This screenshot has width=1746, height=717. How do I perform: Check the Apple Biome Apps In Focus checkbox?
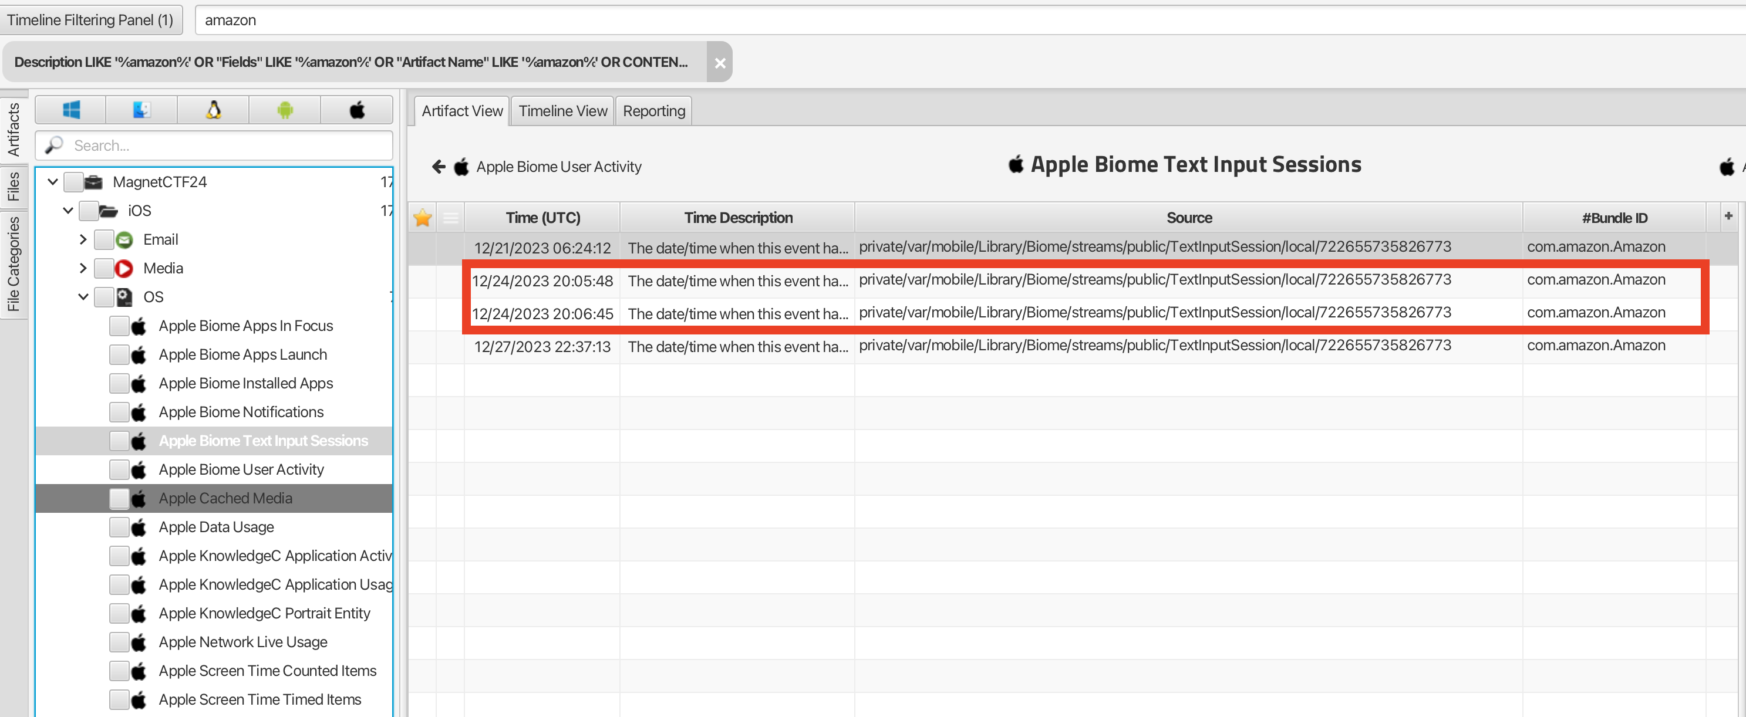point(119,326)
